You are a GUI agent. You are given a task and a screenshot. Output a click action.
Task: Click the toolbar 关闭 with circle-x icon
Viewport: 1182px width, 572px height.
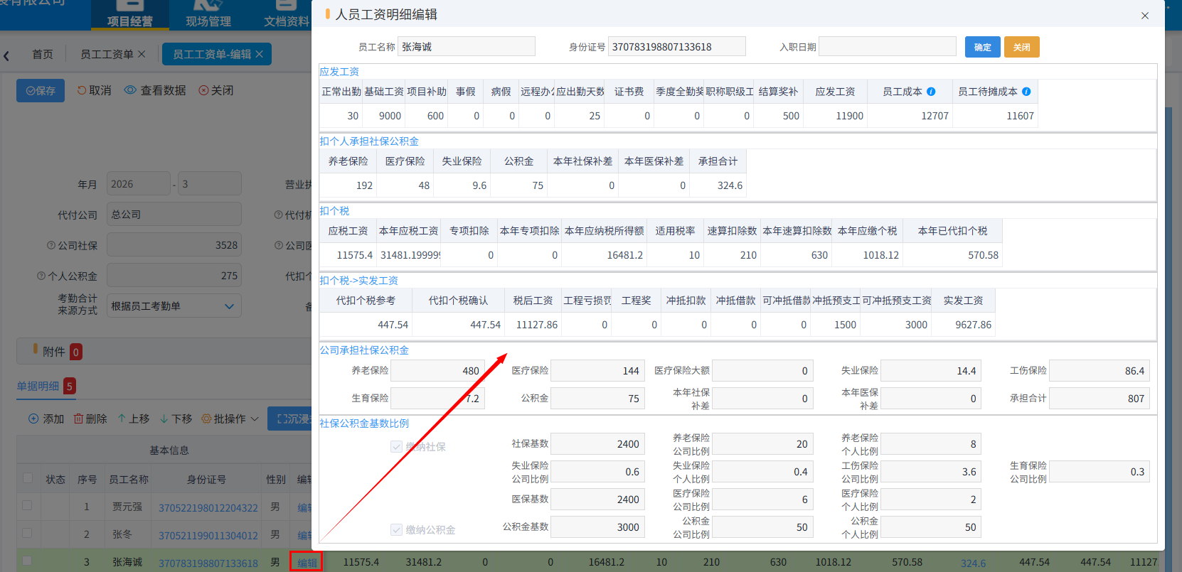[216, 91]
